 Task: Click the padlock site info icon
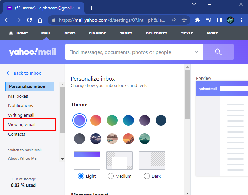click(x=54, y=20)
